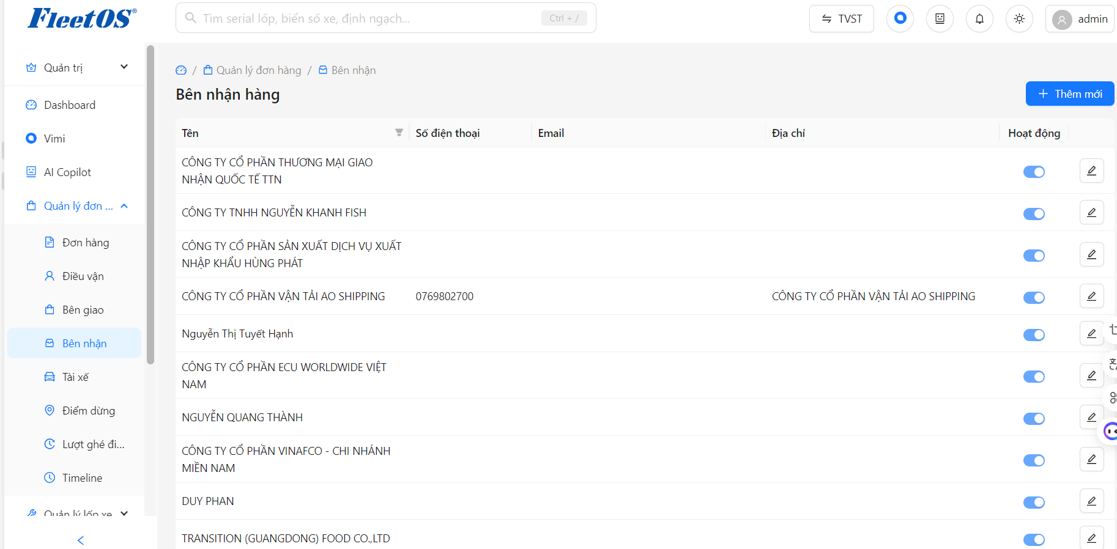Follow the Quản lý đơn hàng breadcrumb link
This screenshot has height=549, width=1117.
pos(252,70)
